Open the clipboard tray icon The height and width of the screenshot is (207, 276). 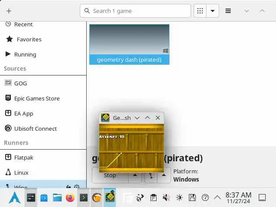[154, 198]
